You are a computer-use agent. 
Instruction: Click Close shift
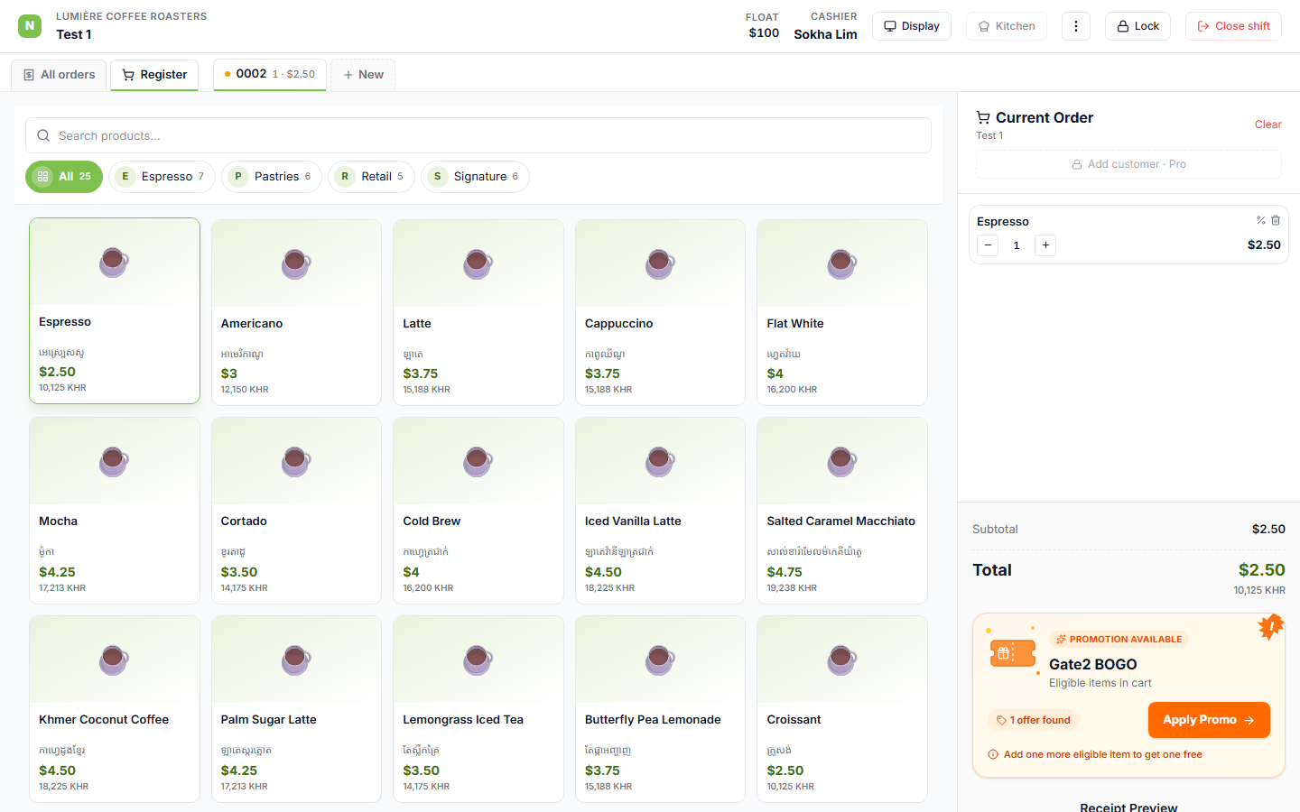tap(1233, 26)
